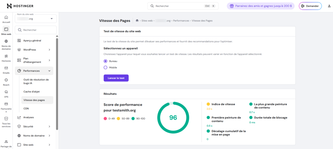Open the CDN menu item
The width and height of the screenshot is (333, 149).
click(x=26, y=109)
